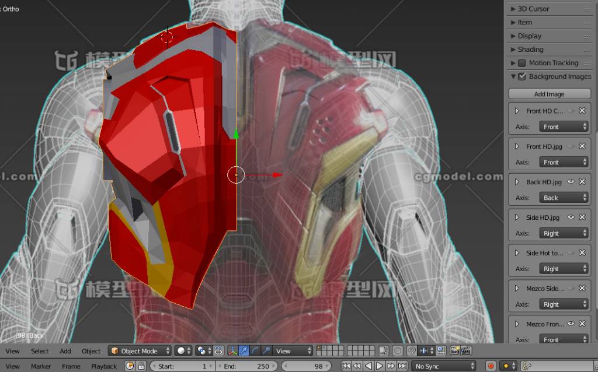Remove the Front HD C... background image

[582, 111]
